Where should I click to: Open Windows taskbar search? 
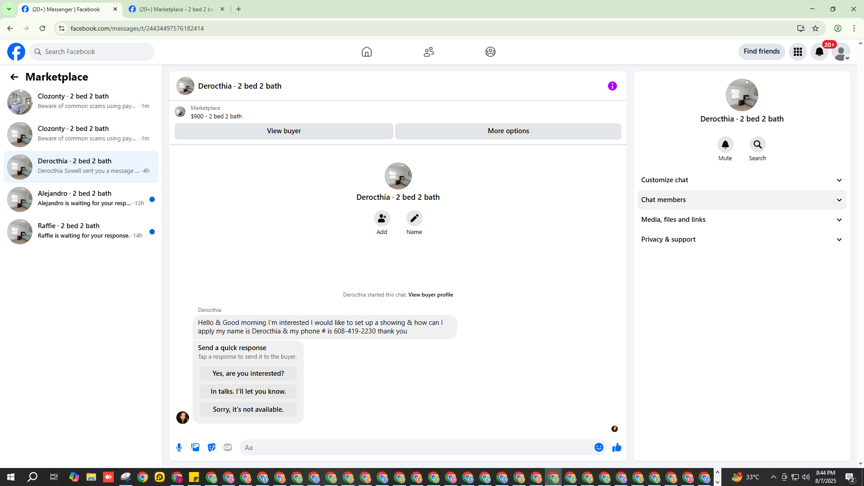[32, 477]
